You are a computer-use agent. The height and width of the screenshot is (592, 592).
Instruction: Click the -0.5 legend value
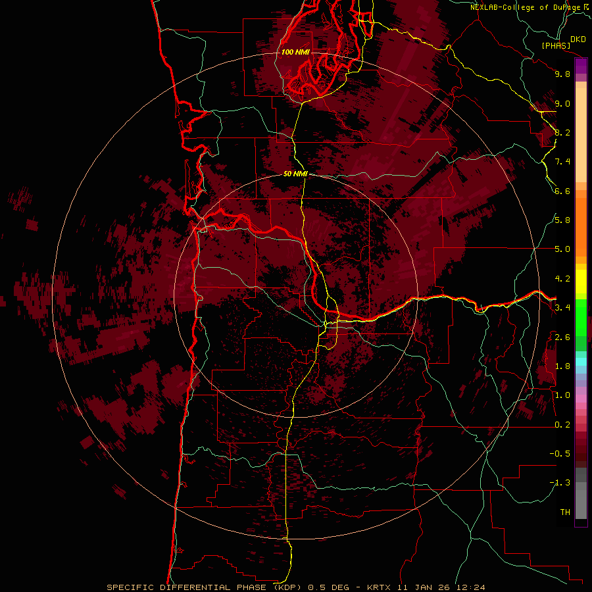click(x=560, y=454)
